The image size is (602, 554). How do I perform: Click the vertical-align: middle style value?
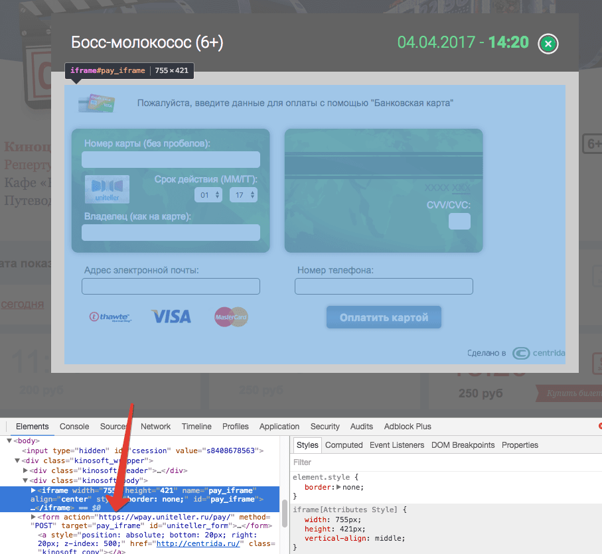pos(390,538)
